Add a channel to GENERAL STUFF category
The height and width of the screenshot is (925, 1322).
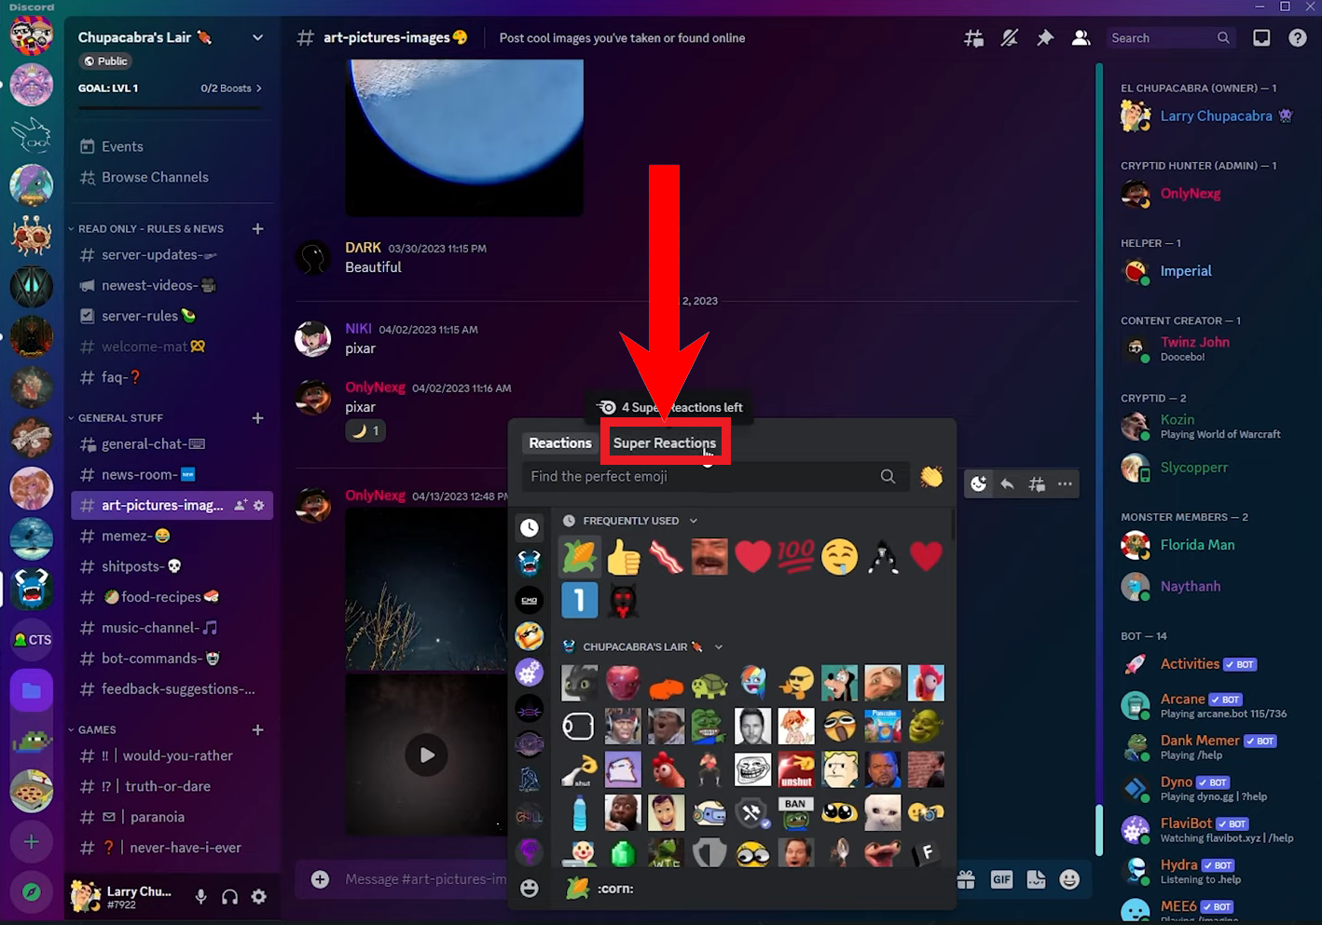[x=258, y=418]
